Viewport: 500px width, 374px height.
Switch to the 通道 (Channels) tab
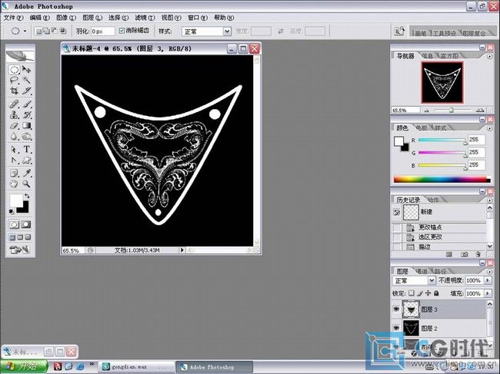pyautogui.click(x=422, y=271)
